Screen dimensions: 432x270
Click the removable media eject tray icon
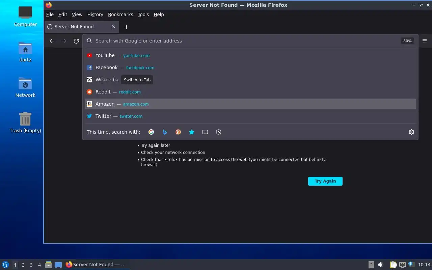click(x=371, y=265)
